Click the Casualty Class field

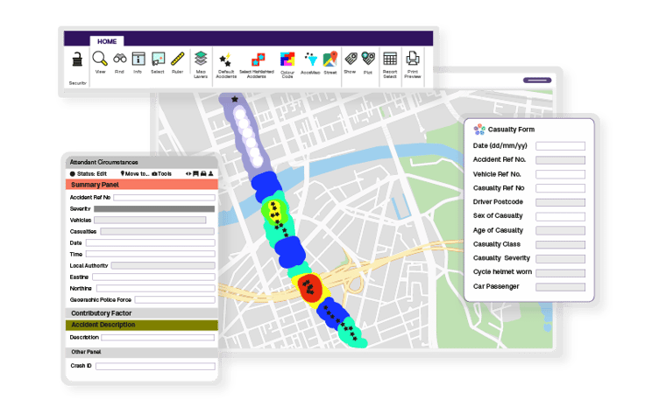click(560, 245)
